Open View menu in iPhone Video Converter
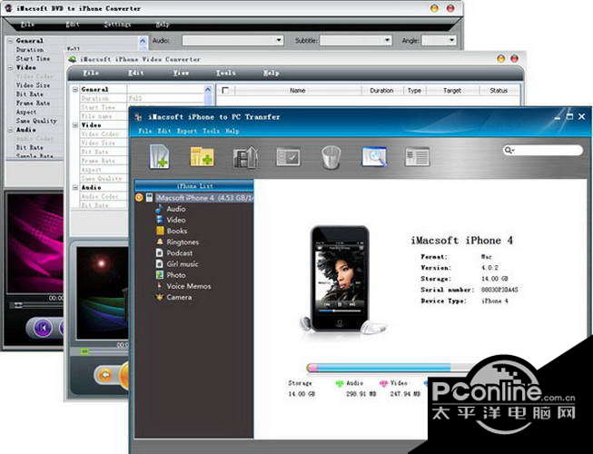The image size is (593, 454). (x=181, y=73)
